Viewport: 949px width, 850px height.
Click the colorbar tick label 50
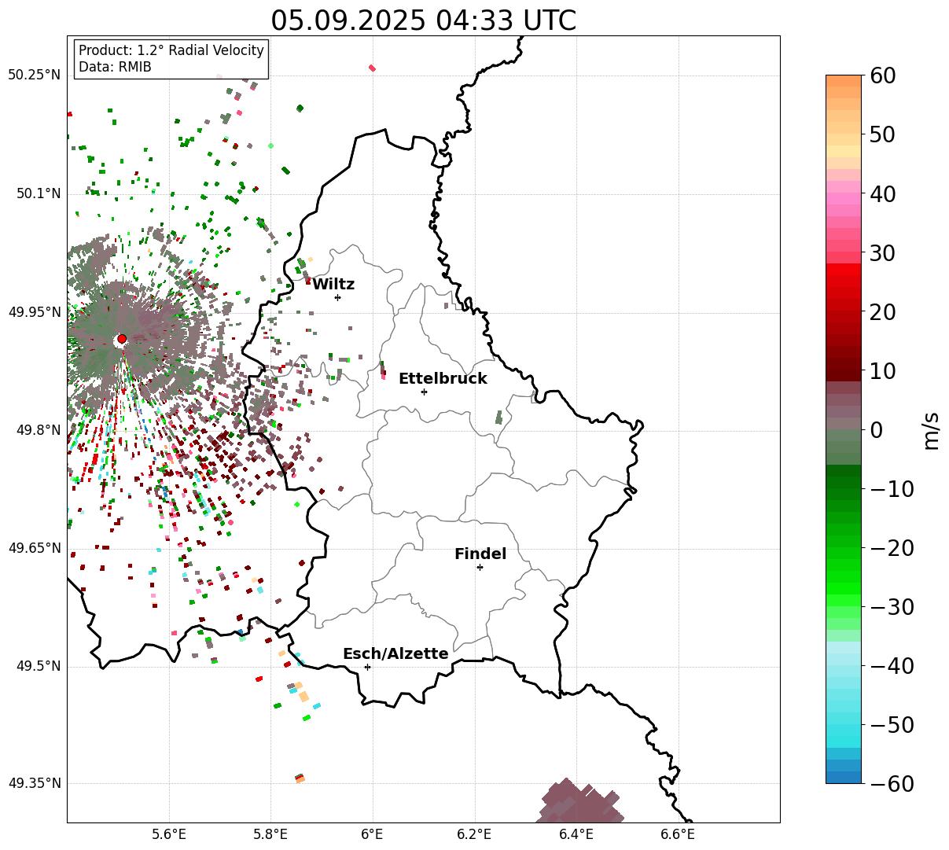click(x=881, y=134)
